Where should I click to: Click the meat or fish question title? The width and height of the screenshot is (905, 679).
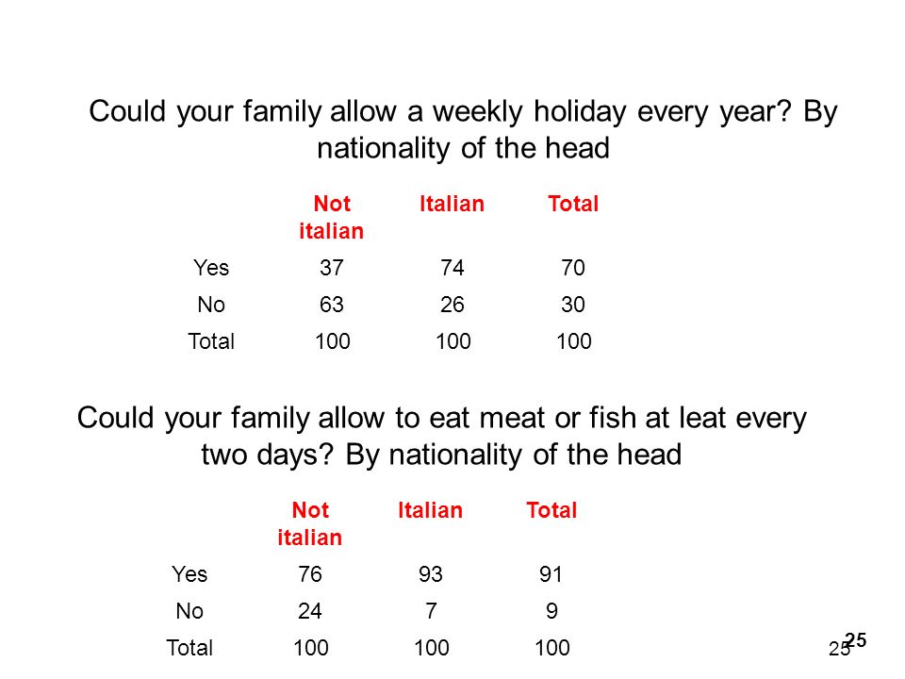click(442, 436)
